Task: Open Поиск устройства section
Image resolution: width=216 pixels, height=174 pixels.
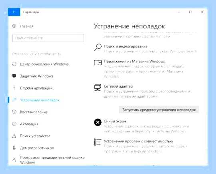Action: 35,136
